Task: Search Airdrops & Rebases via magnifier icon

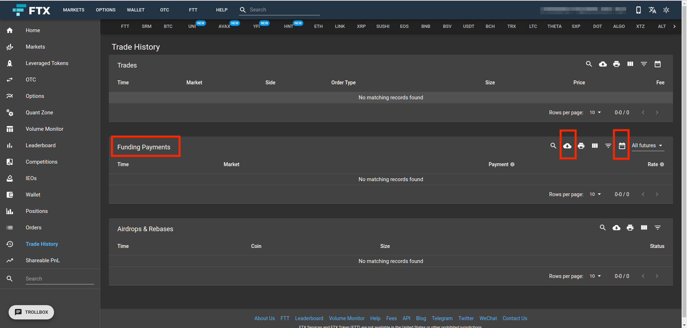Action: point(603,228)
